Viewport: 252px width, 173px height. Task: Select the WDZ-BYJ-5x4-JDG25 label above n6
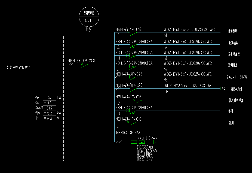tap(188, 86)
